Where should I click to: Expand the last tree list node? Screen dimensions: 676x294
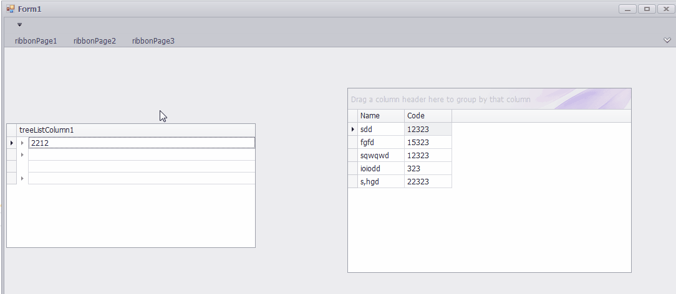pyautogui.click(x=22, y=179)
